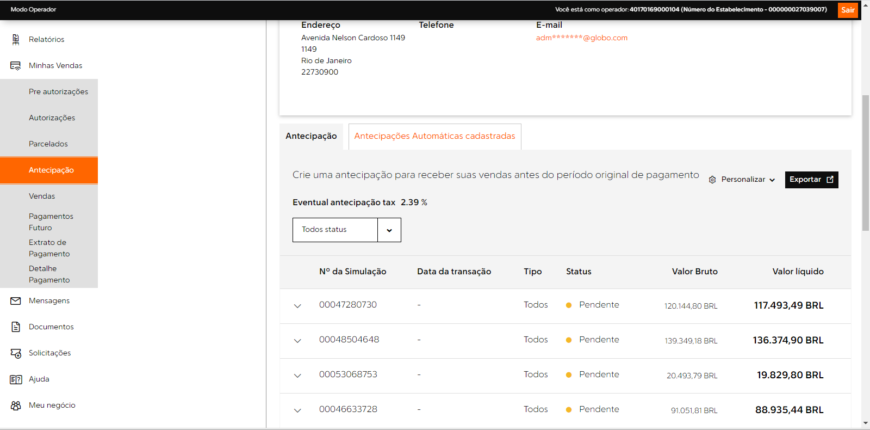The image size is (870, 430).
Task: Expand row for simulation 00053068753
Action: [297, 376]
